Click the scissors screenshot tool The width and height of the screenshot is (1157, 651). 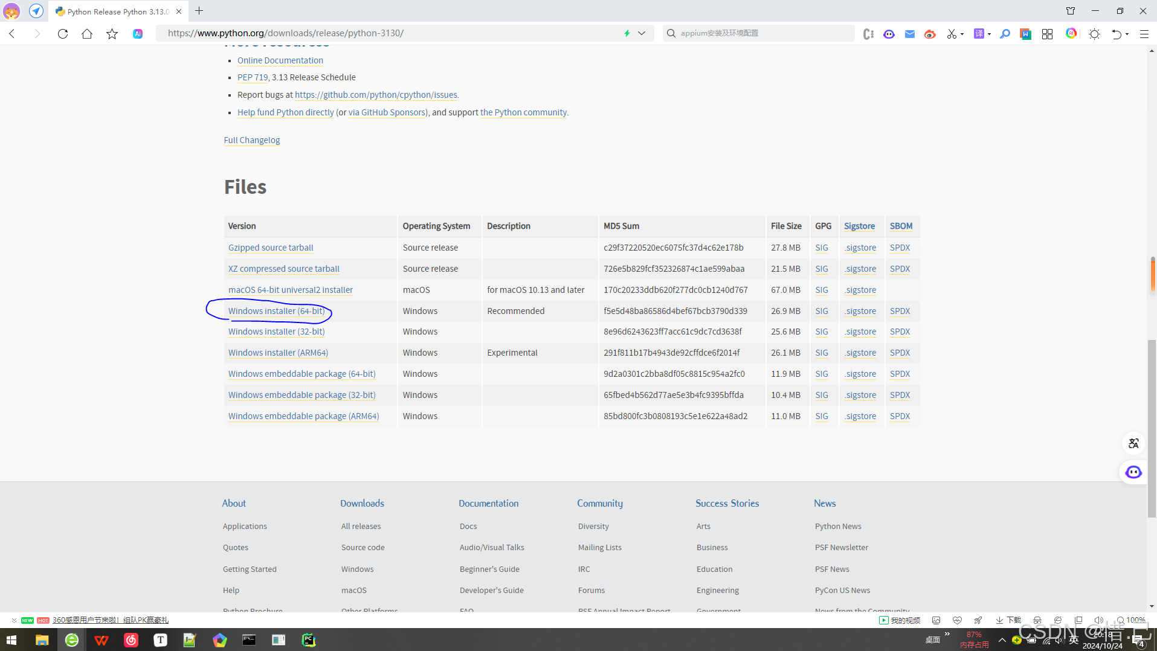[x=952, y=34]
